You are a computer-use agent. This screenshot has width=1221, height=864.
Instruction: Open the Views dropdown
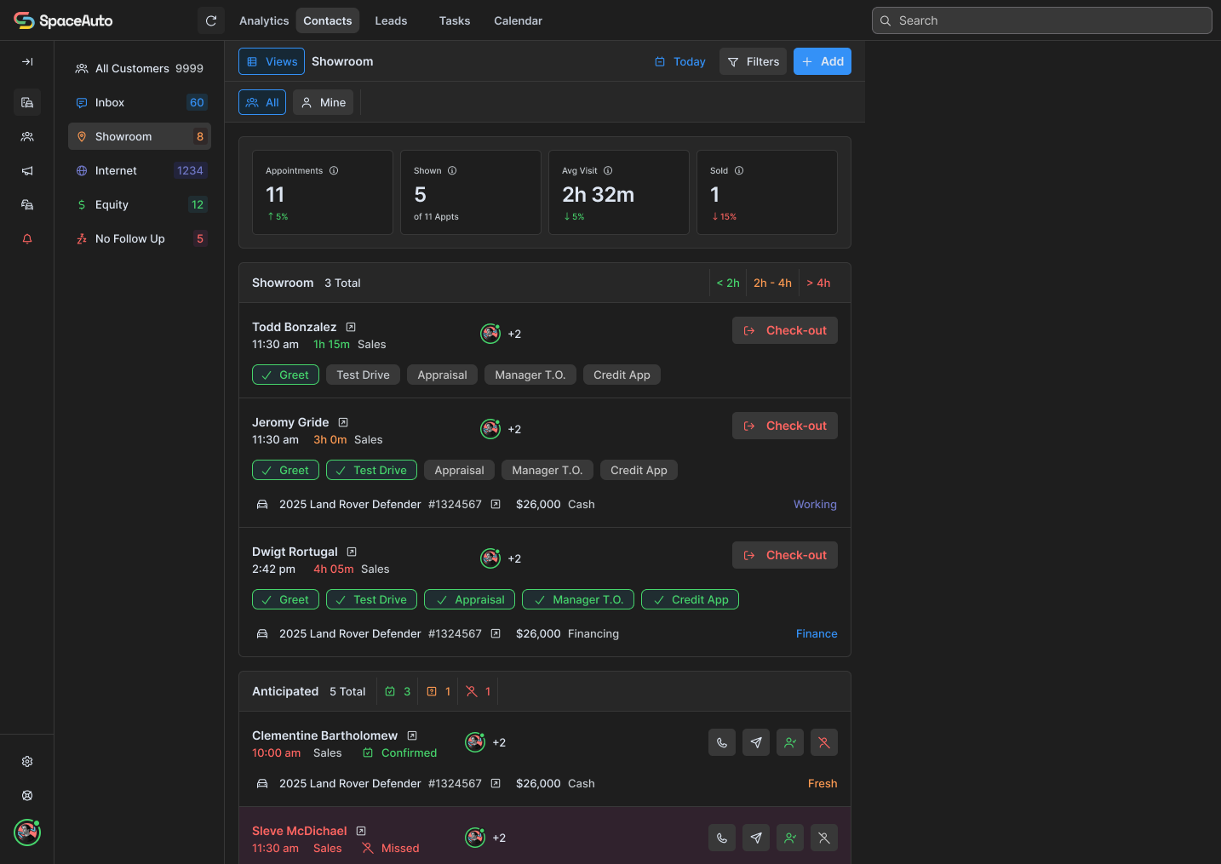point(272,61)
